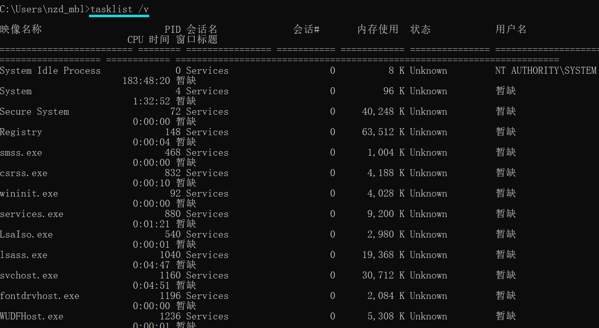Click the memory value '2,980 K'
599x328 pixels.
tap(386, 234)
